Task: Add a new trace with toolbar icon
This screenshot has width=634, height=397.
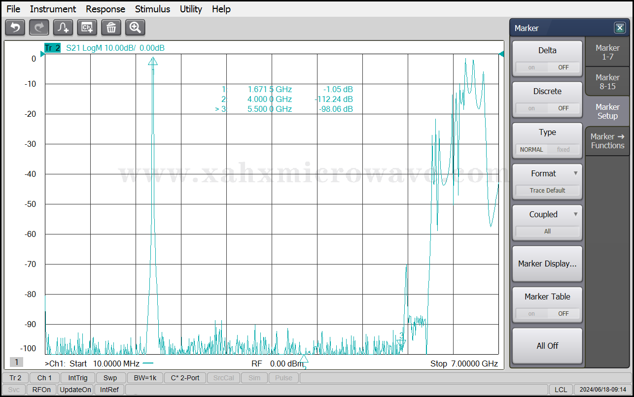Action: point(63,28)
